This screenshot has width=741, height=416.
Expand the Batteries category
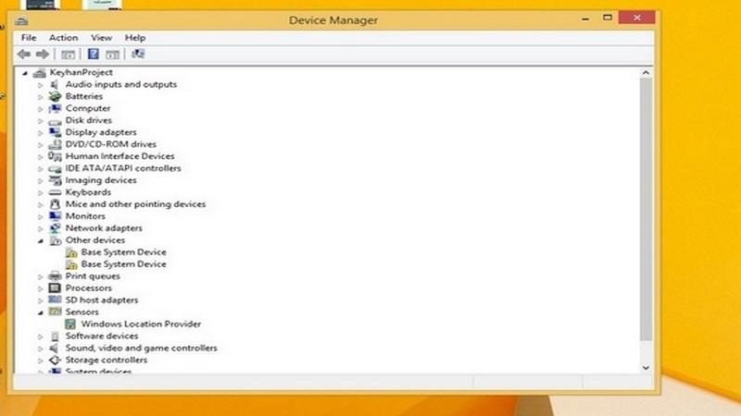tap(41, 97)
